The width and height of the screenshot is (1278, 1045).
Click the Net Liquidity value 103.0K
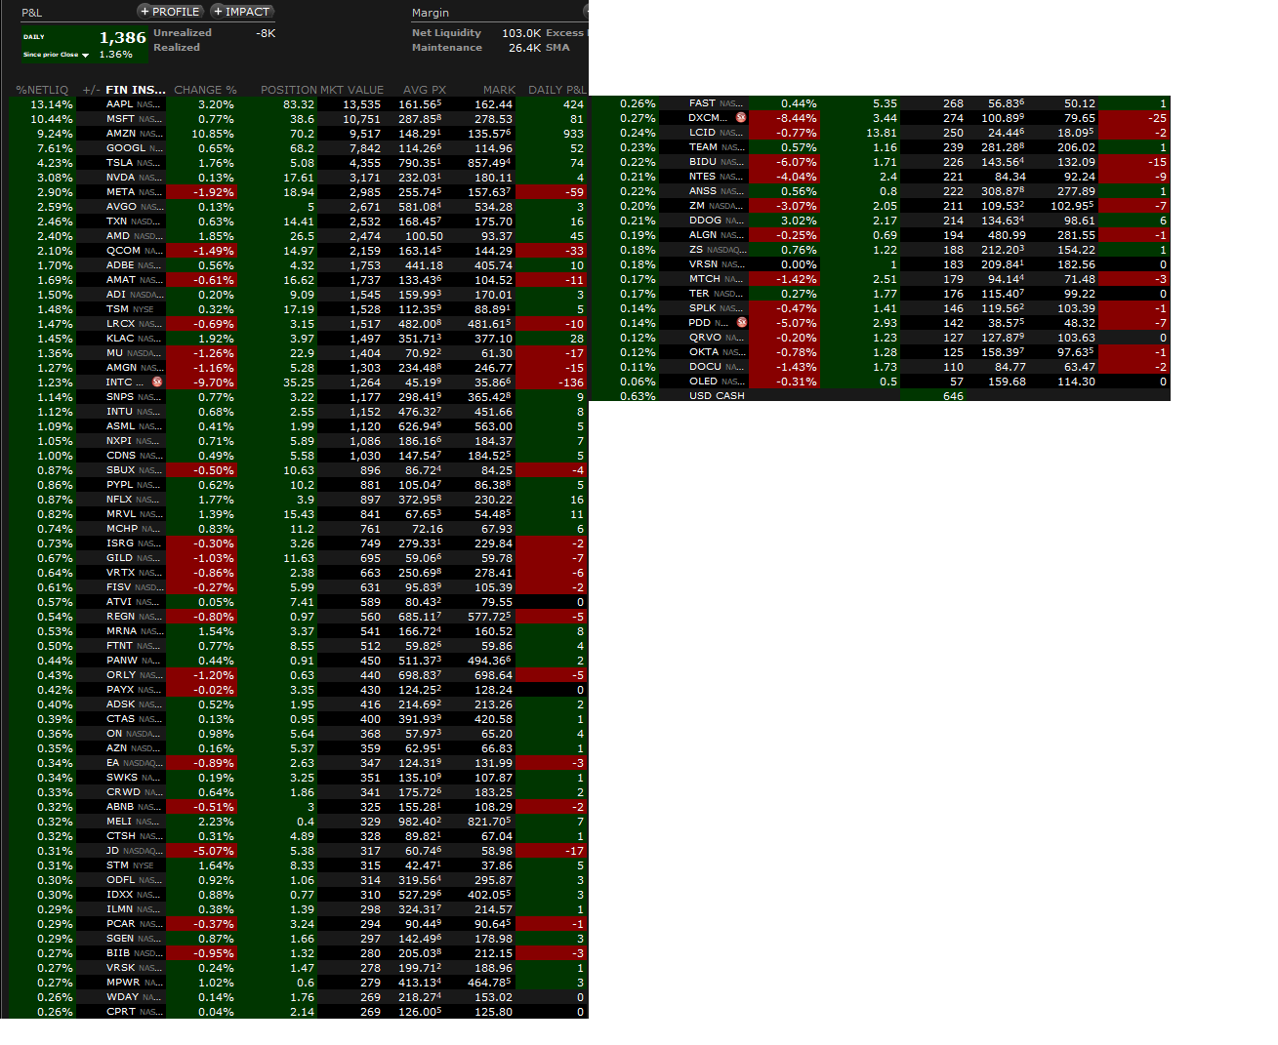(x=521, y=33)
